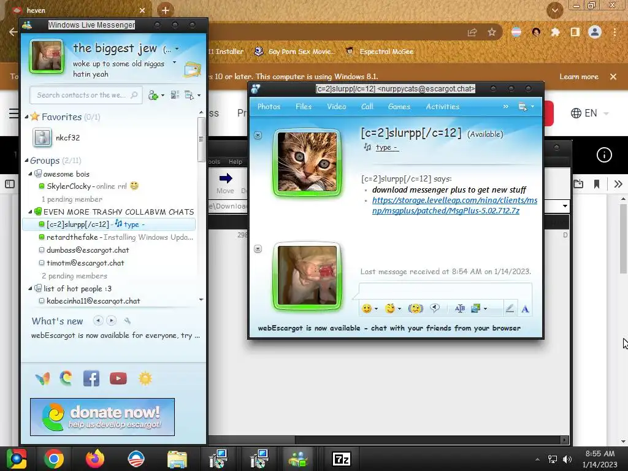
Task: Bookmark this page with Chrome star
Action: [491, 33]
